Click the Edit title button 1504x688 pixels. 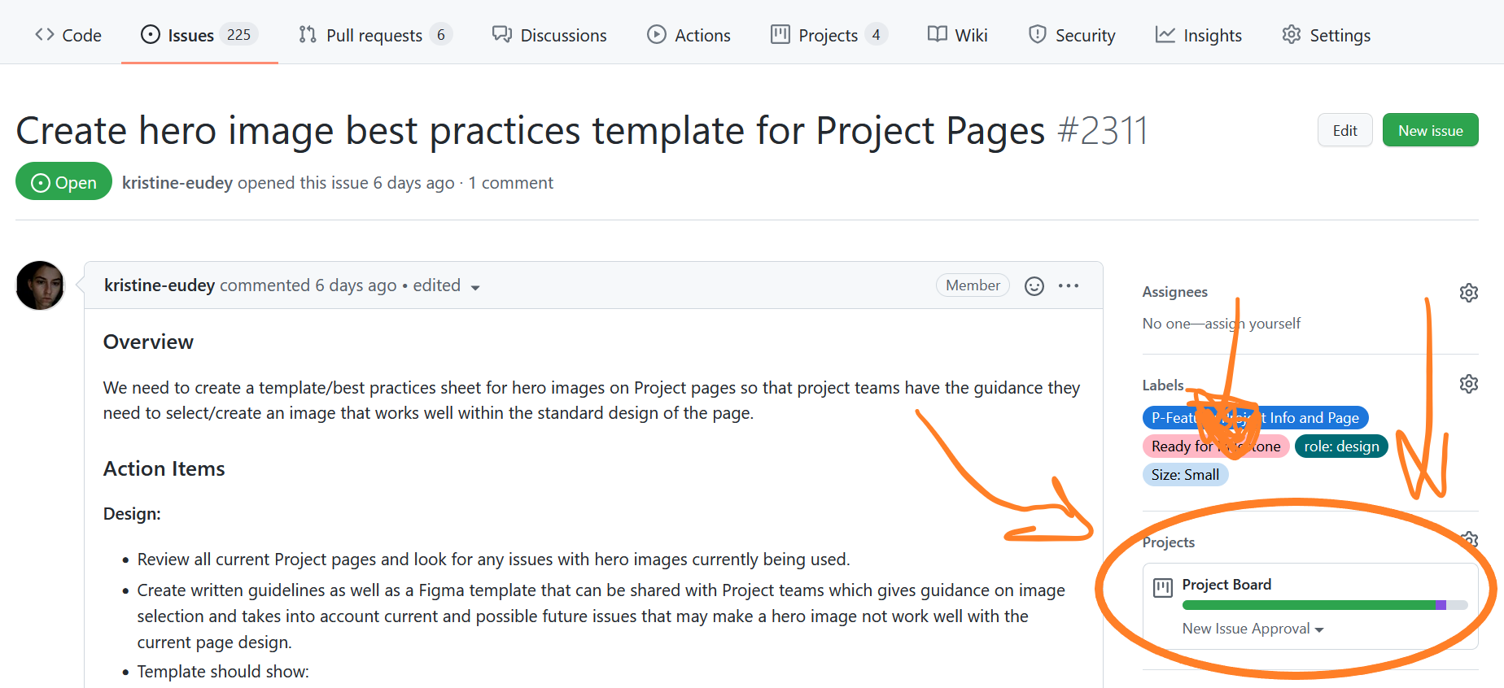pos(1344,130)
